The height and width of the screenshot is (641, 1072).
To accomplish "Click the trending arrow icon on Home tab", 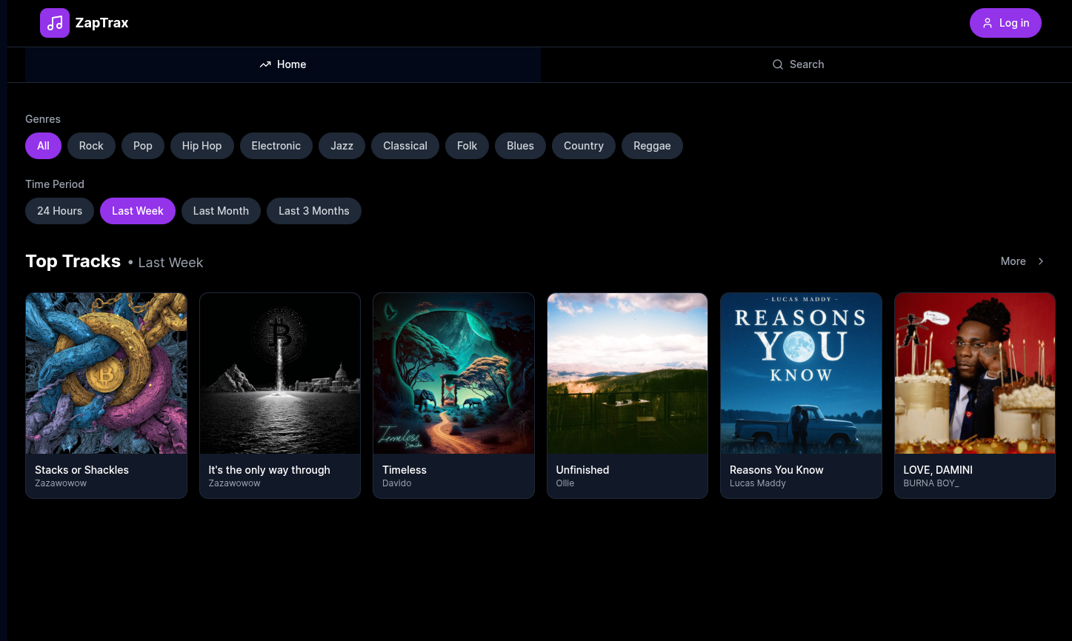I will [266, 64].
